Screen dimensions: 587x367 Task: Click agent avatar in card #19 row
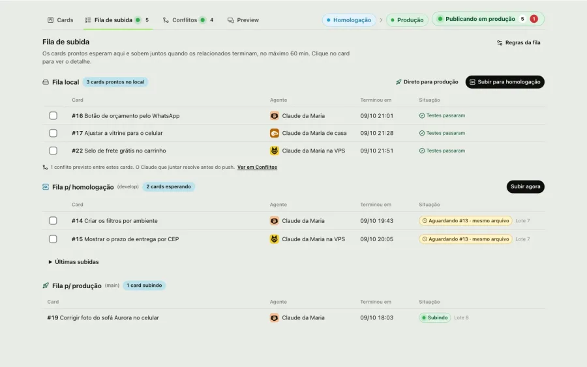(275, 317)
